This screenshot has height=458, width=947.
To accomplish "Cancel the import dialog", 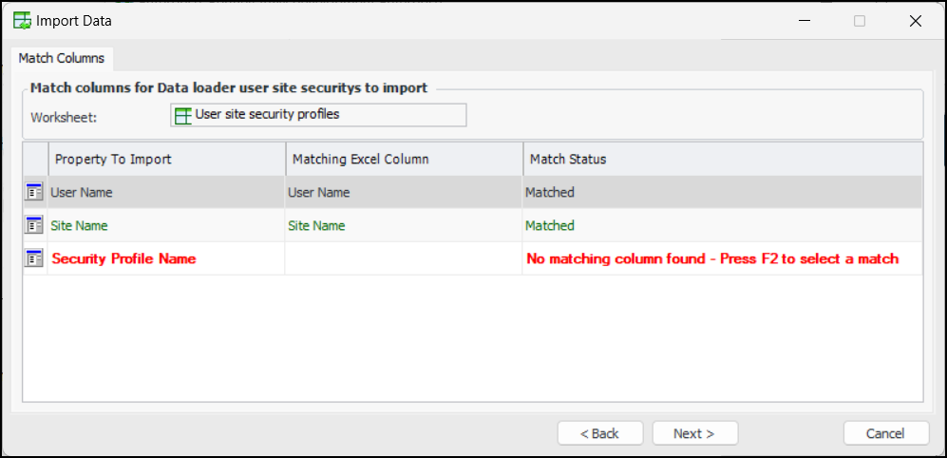I will [x=885, y=433].
